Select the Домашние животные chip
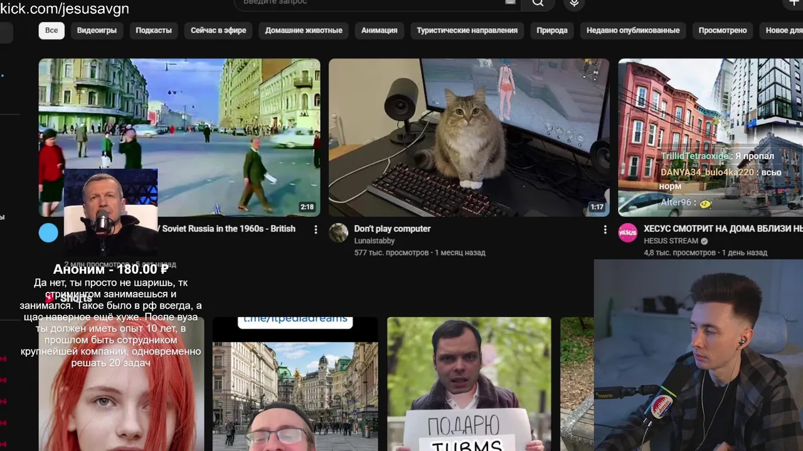Screen dimensions: 803x451 point(304,30)
